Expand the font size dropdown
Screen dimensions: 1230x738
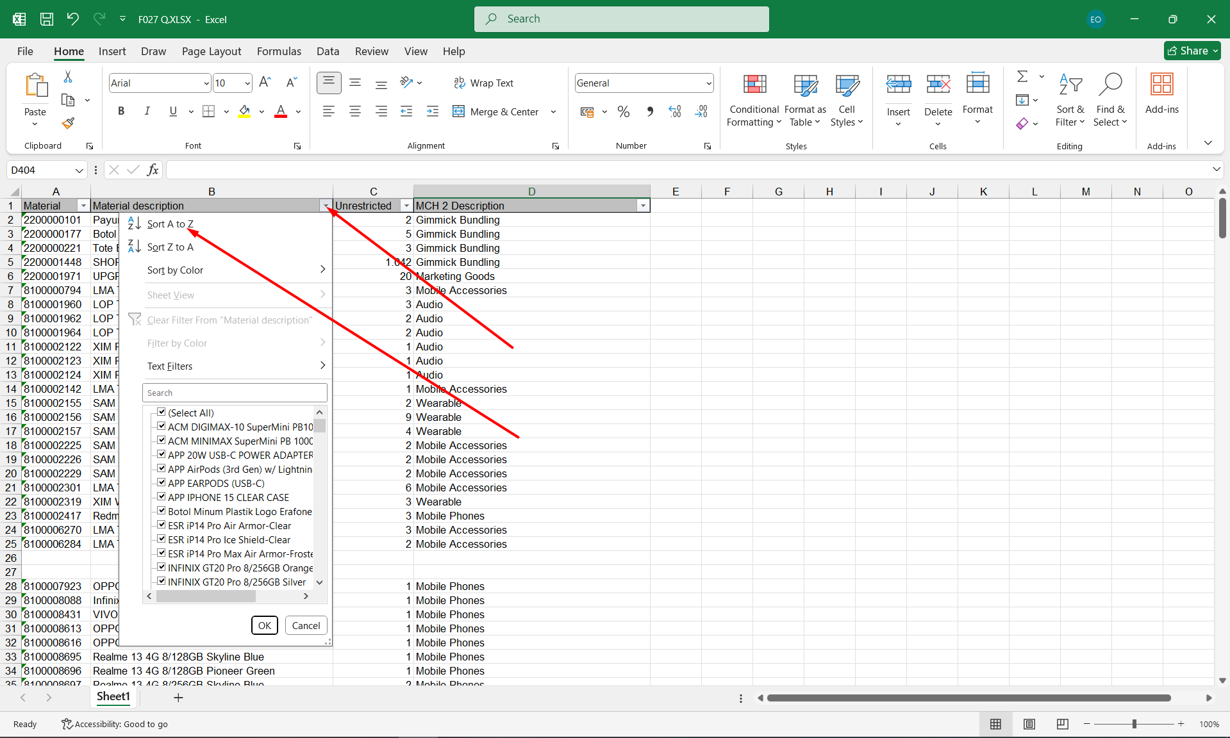pyautogui.click(x=247, y=83)
